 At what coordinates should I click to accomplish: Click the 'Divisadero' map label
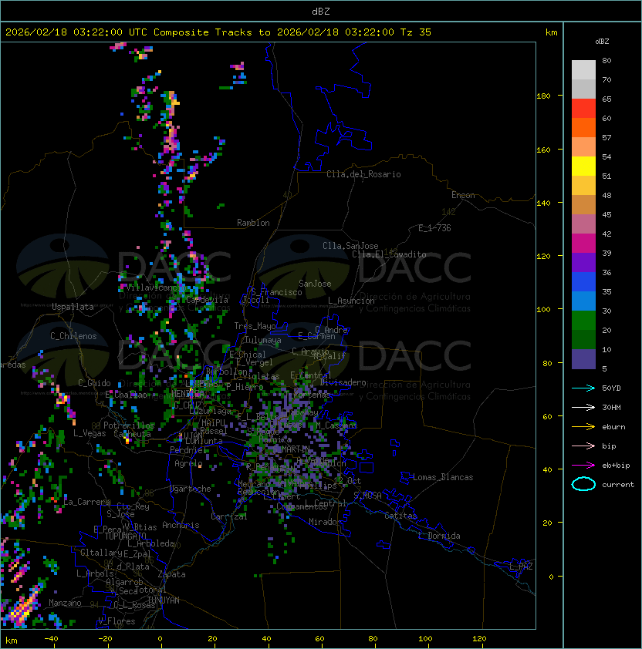[x=343, y=382]
